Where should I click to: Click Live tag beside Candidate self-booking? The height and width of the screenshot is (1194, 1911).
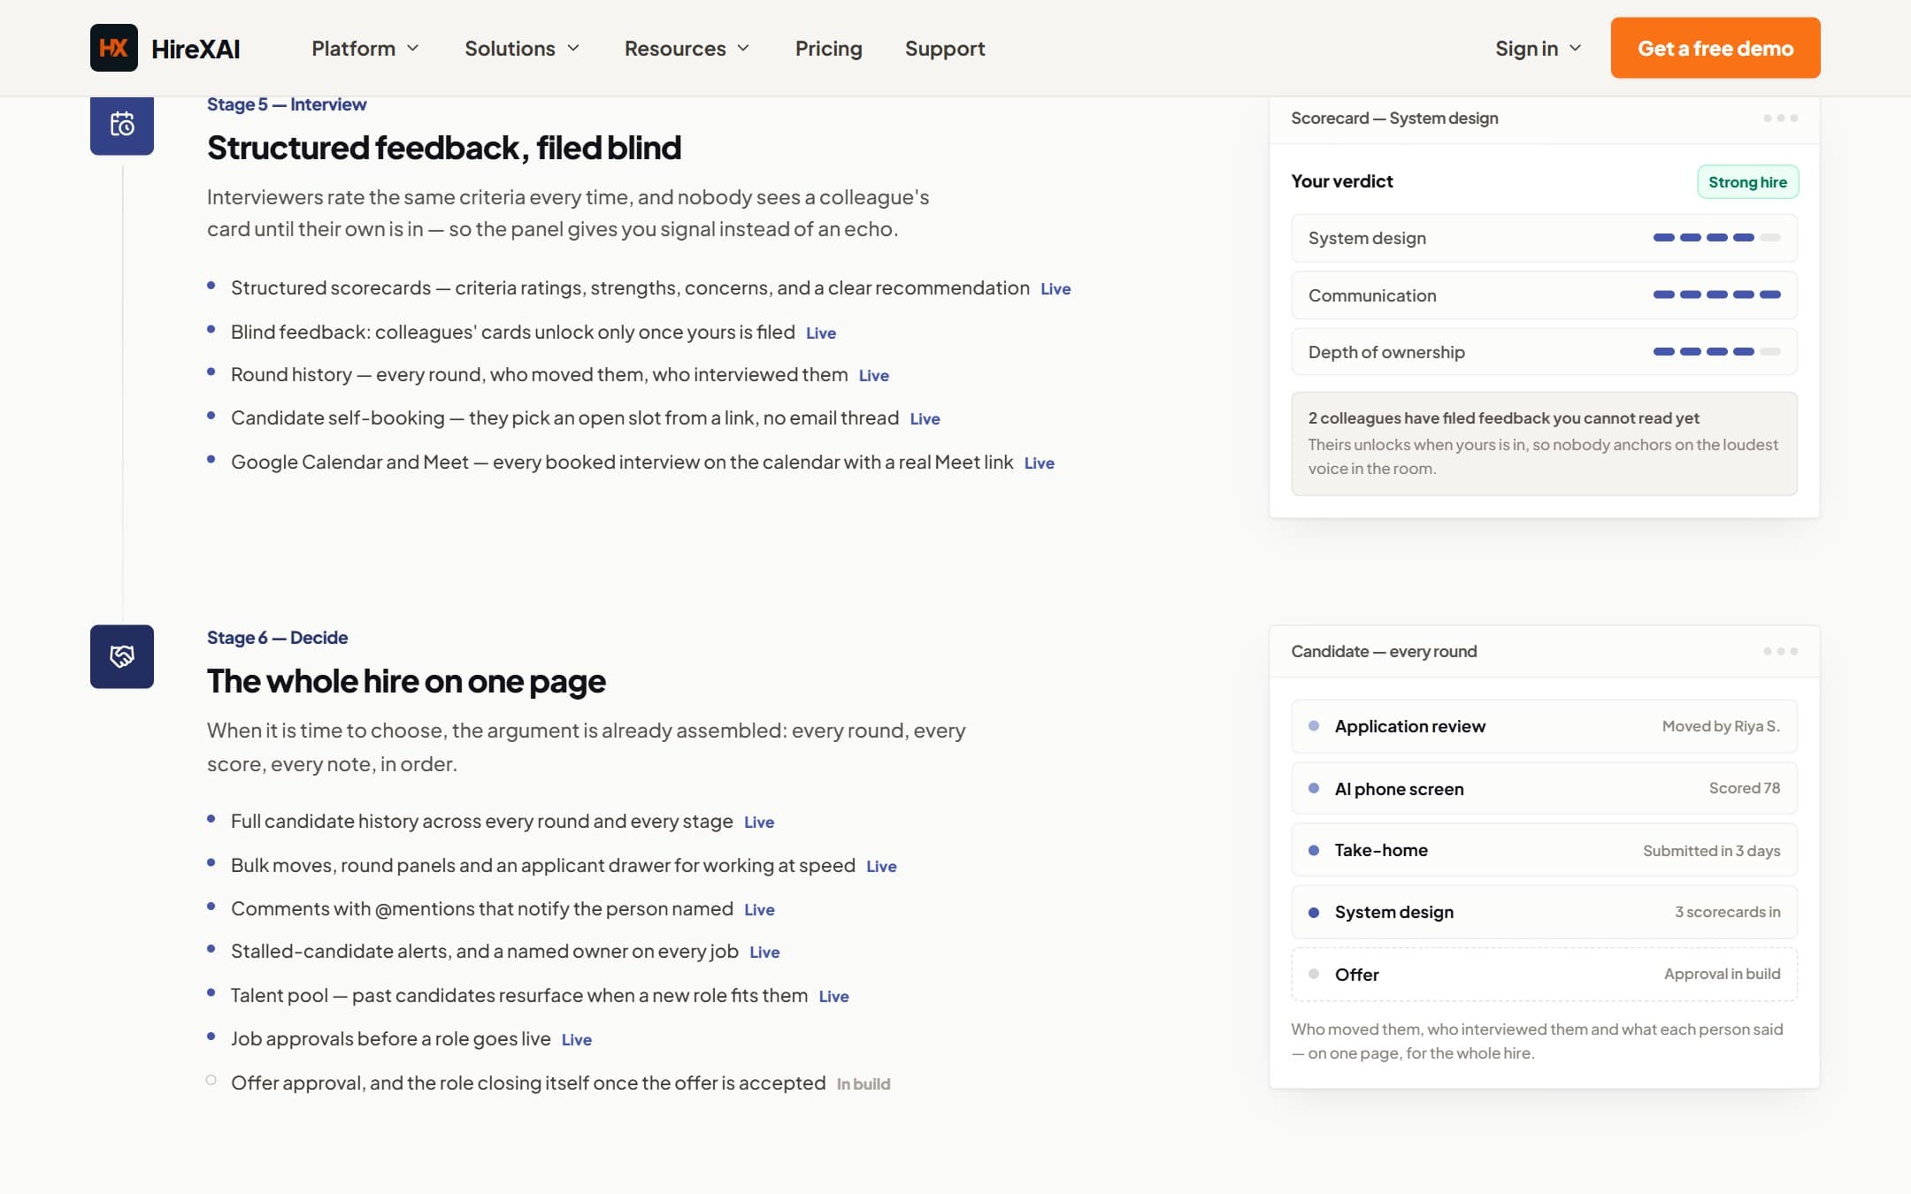coord(925,419)
